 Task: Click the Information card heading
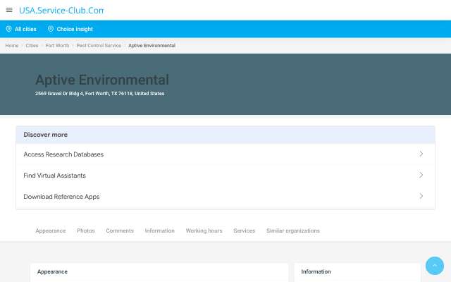click(x=316, y=271)
